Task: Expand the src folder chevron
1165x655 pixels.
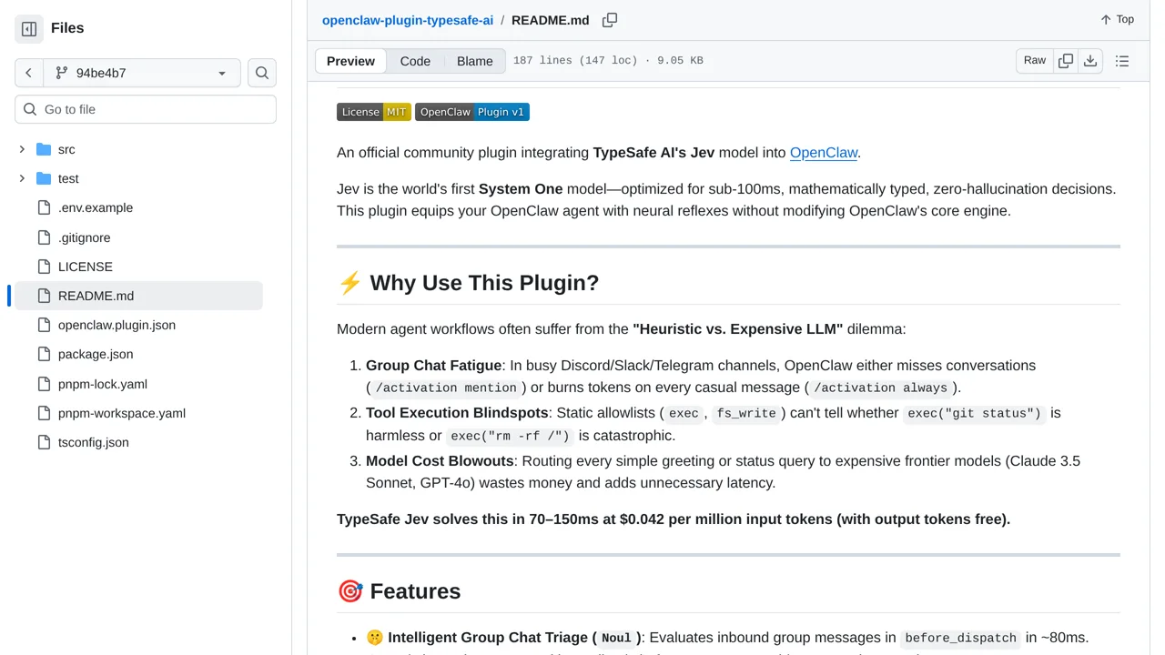Action: [x=22, y=149]
